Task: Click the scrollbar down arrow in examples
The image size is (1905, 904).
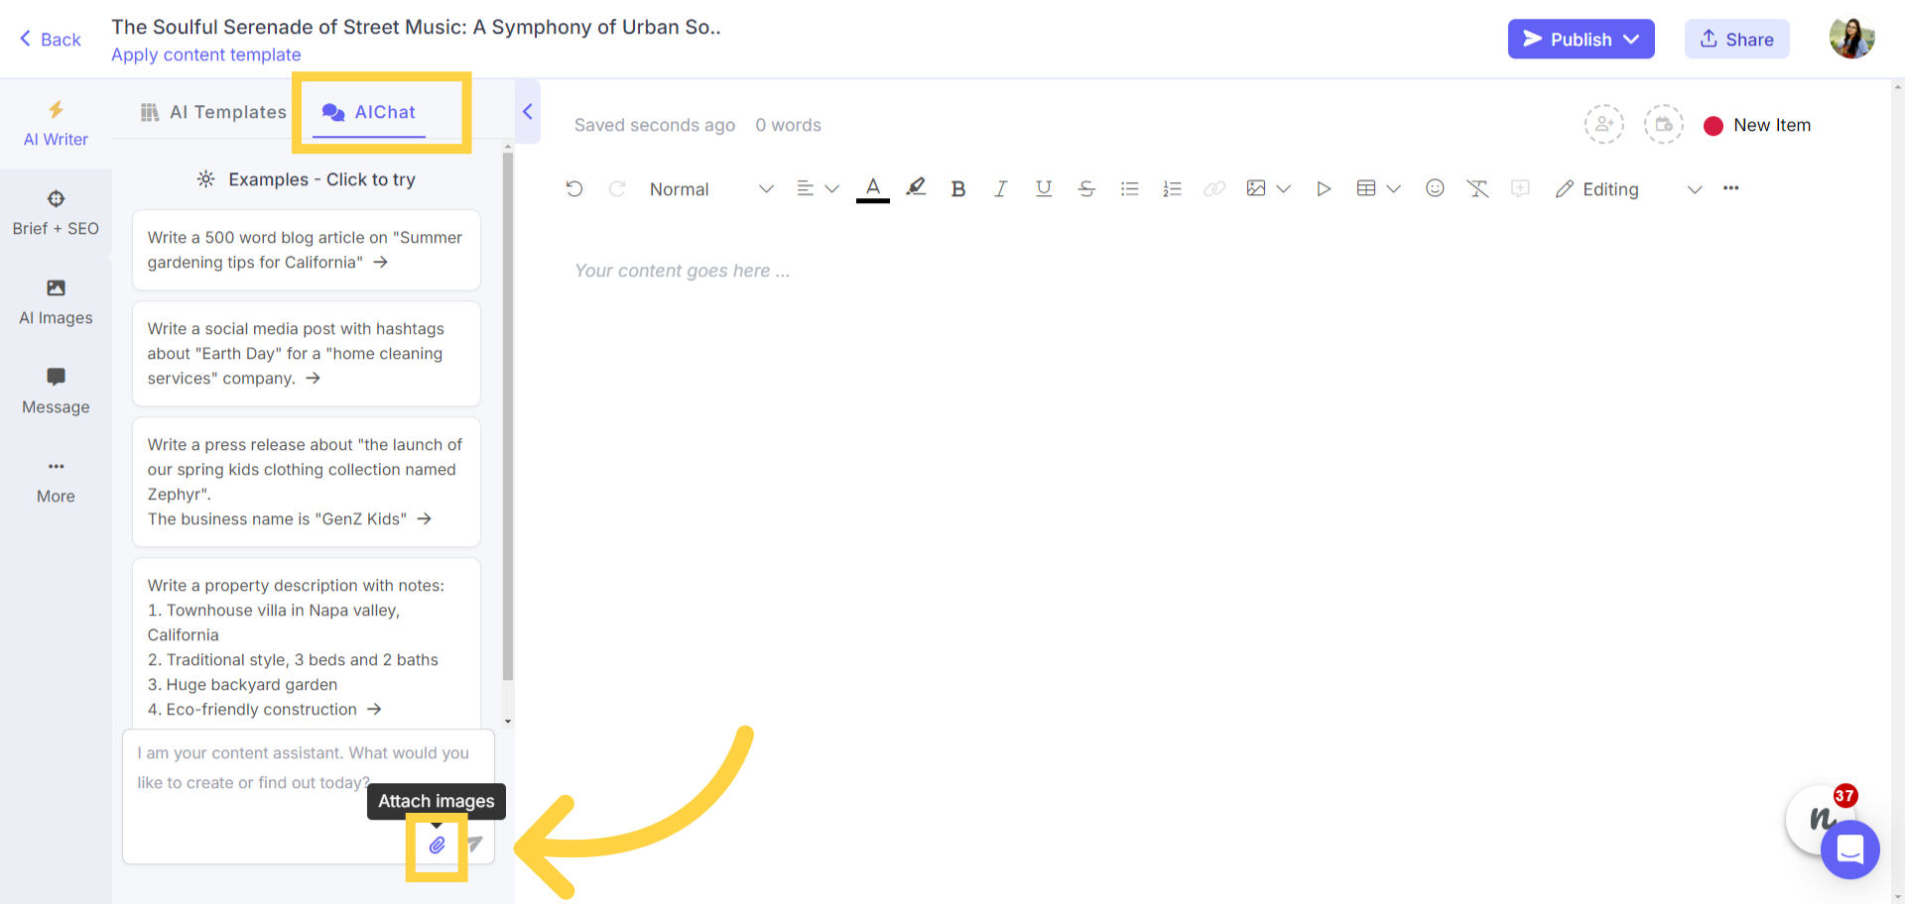Action: pos(508,722)
